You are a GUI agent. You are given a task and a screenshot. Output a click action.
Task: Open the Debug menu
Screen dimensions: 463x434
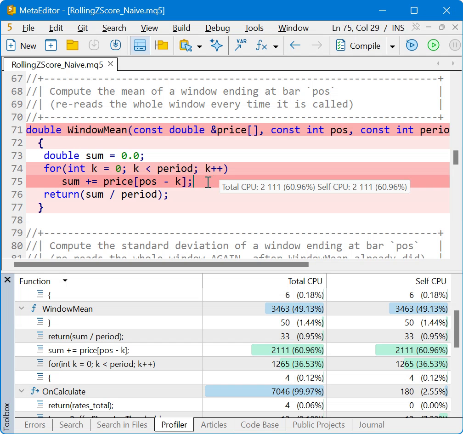point(218,28)
